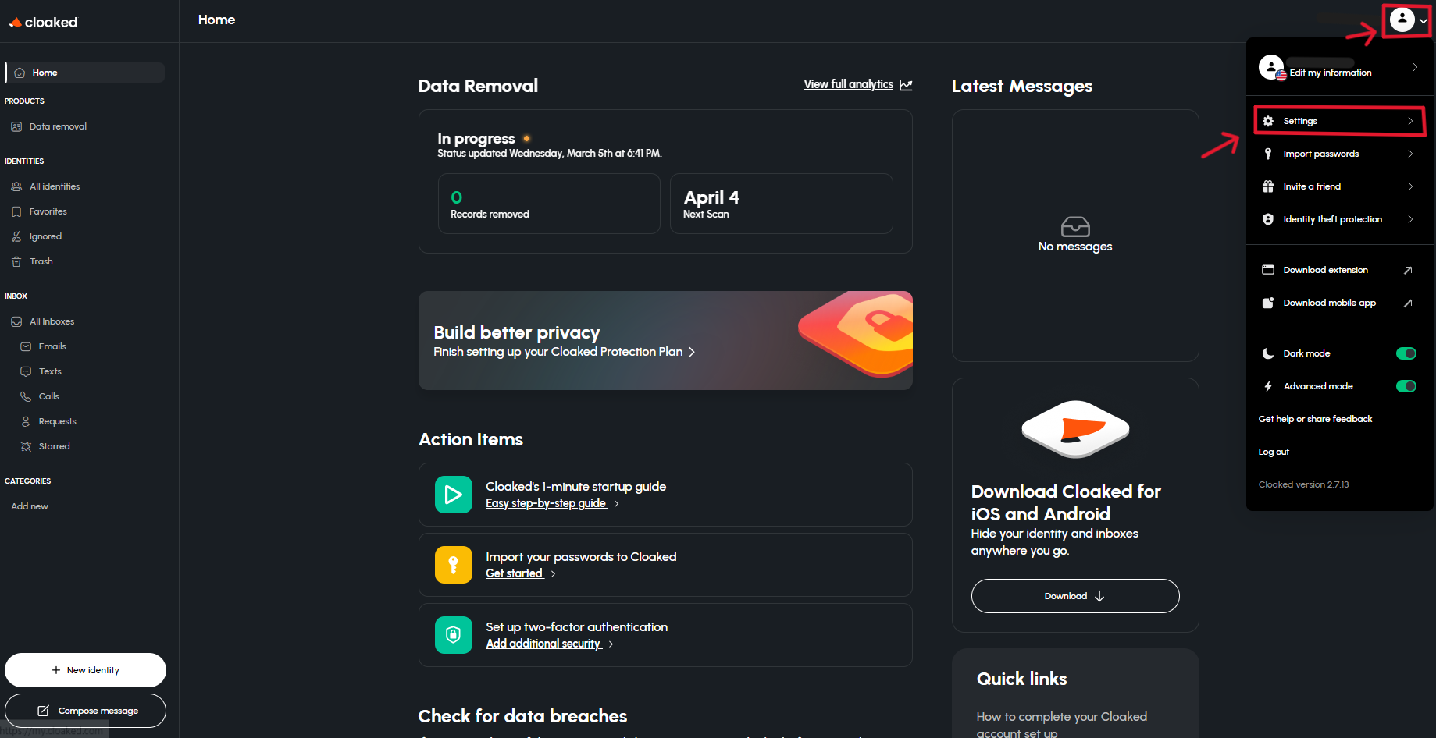Image resolution: width=1436 pixels, height=738 pixels.
Task: Open Favorites identities list
Action: 48,211
